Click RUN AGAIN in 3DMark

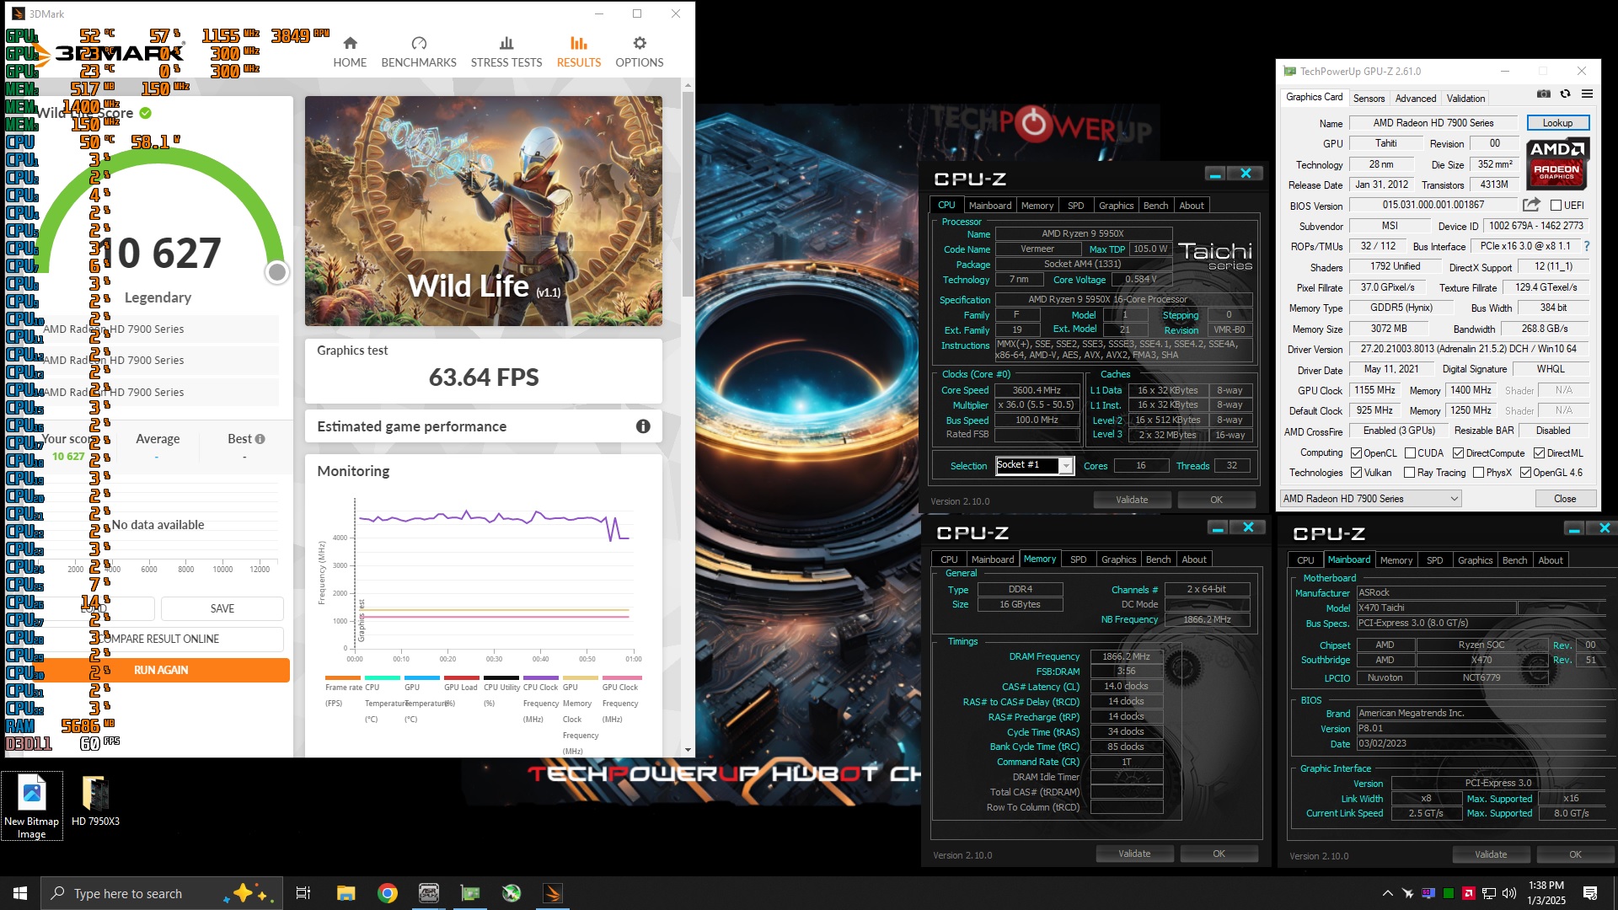(x=161, y=670)
